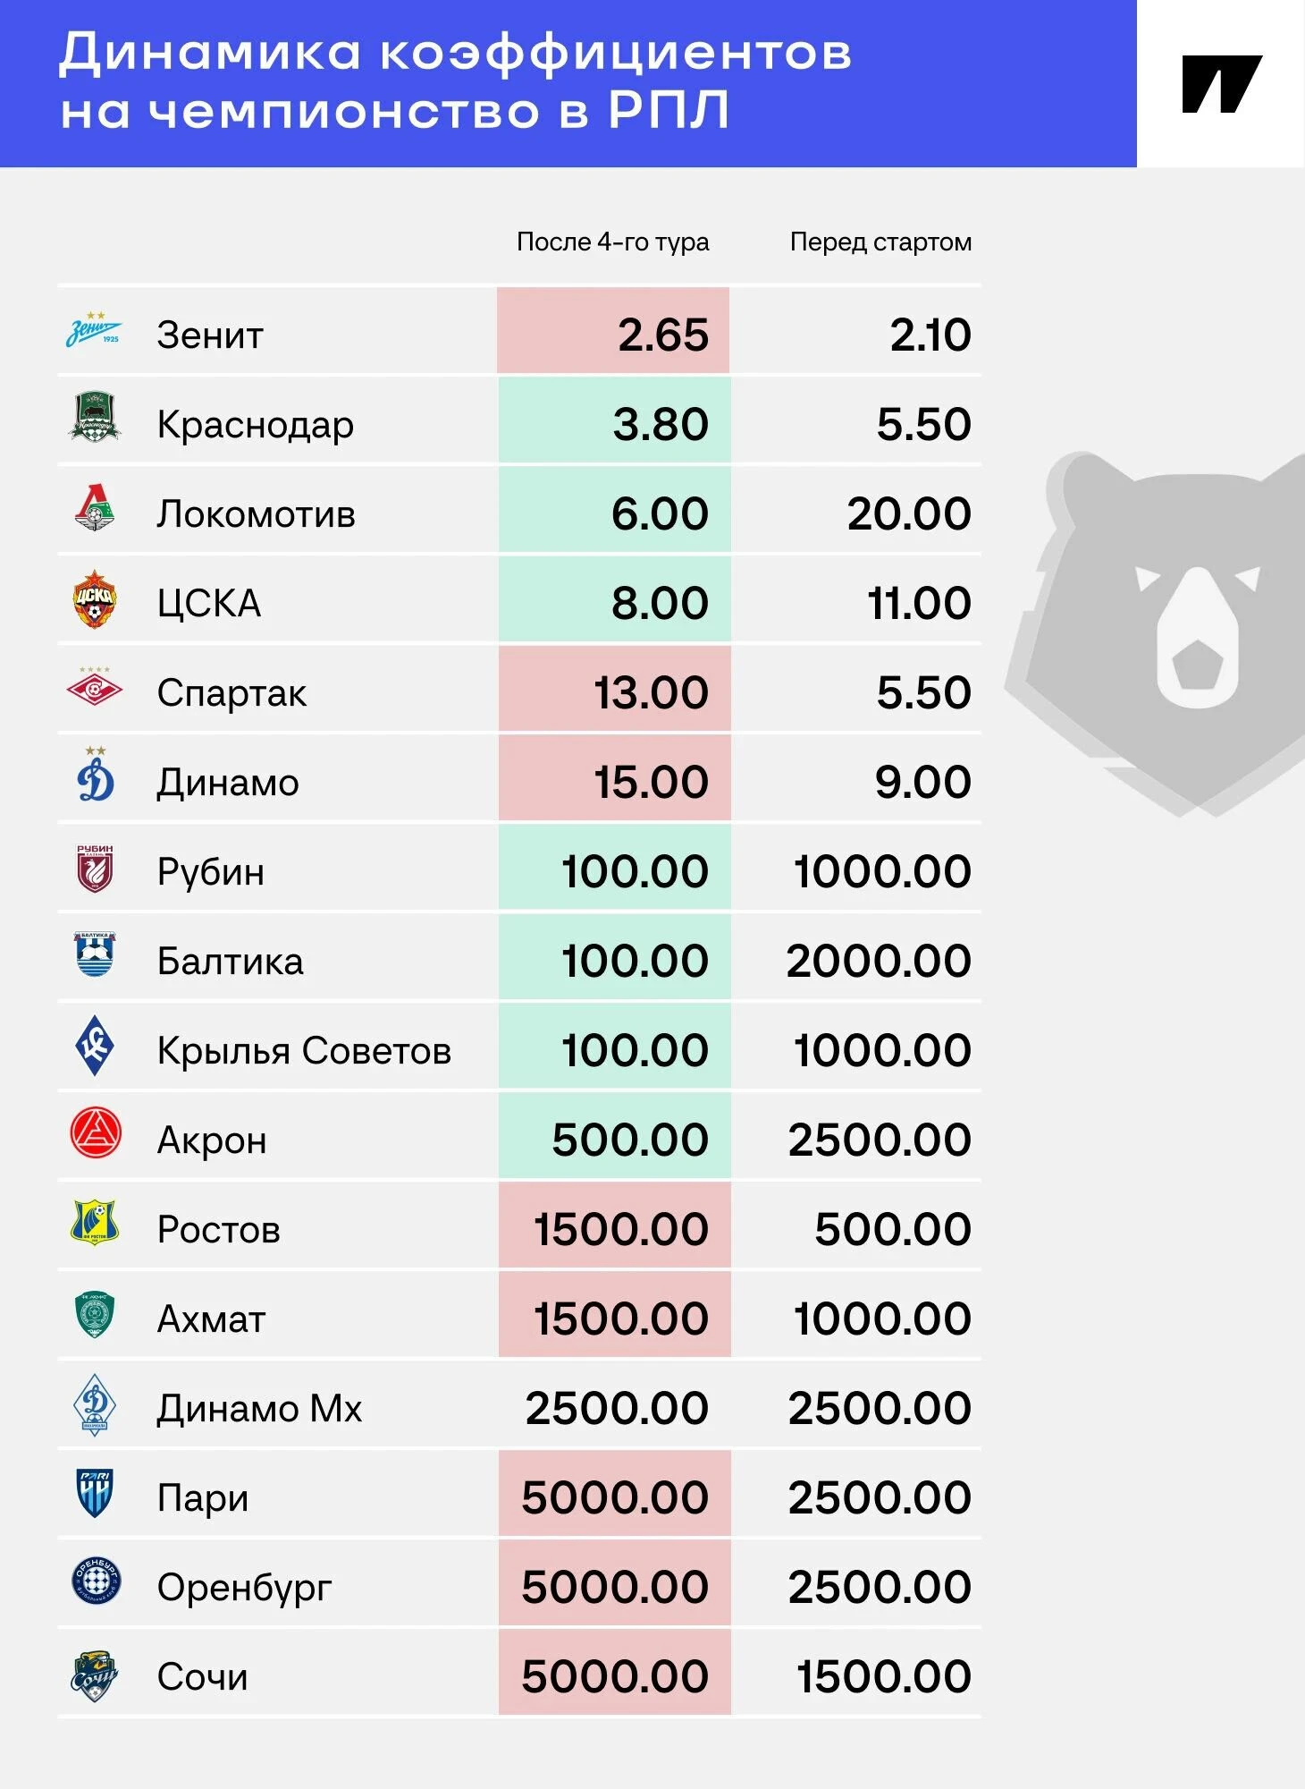Viewport: 1305px width, 1789px height.
Task: Click the Krasnodar club crest
Action: point(95,419)
